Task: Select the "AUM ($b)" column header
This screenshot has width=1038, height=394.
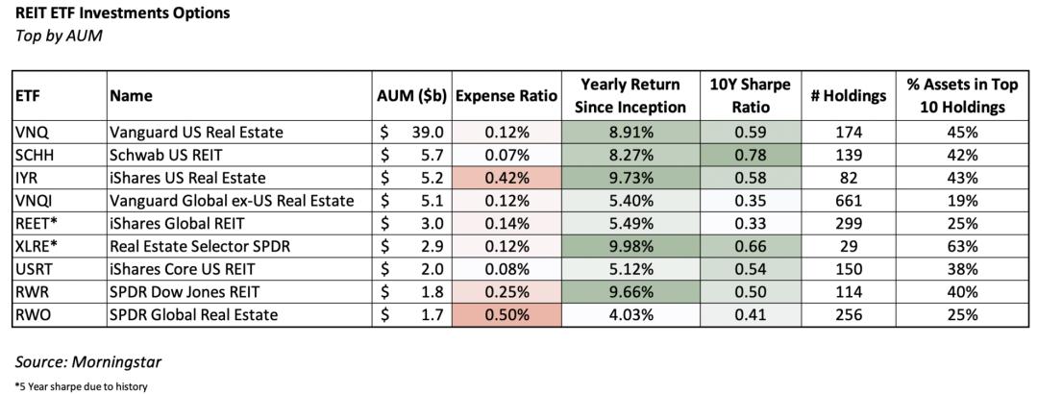Action: (x=411, y=96)
